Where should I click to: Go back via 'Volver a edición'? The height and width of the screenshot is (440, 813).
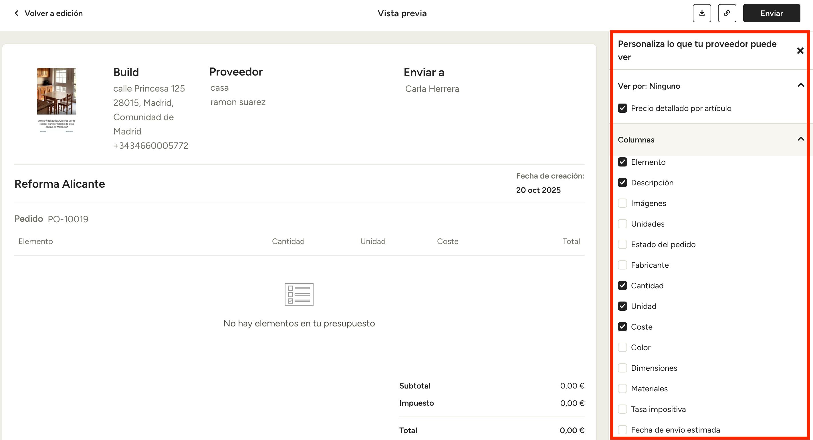click(x=53, y=13)
